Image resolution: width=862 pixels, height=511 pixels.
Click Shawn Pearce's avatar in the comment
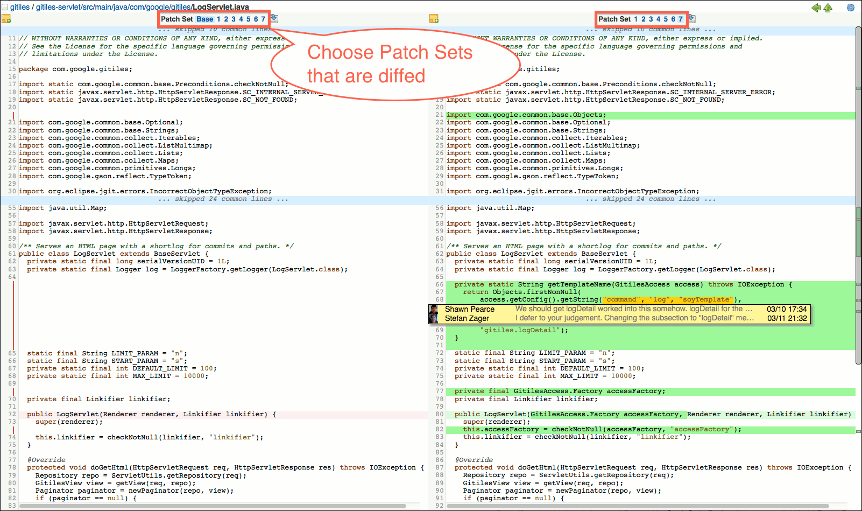click(x=434, y=310)
